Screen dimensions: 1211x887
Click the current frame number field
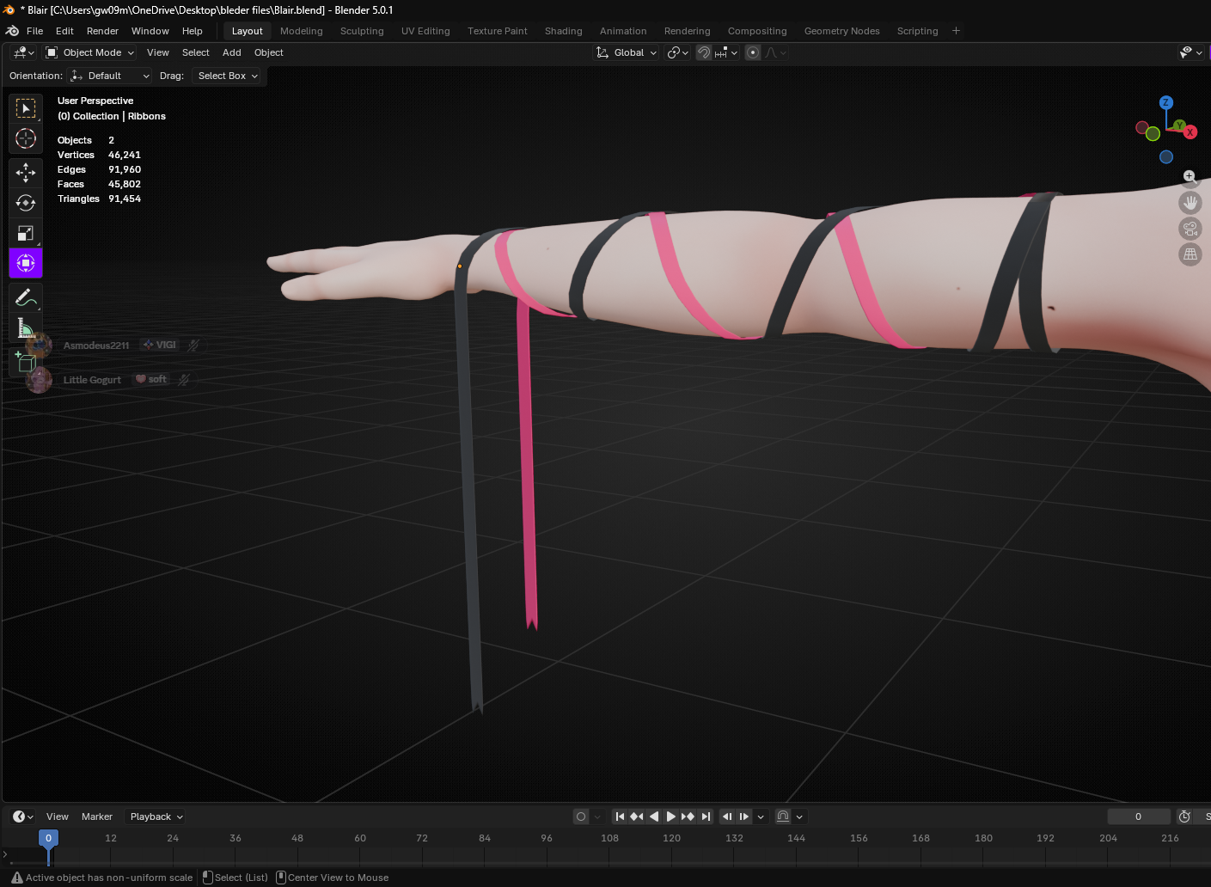1139,817
